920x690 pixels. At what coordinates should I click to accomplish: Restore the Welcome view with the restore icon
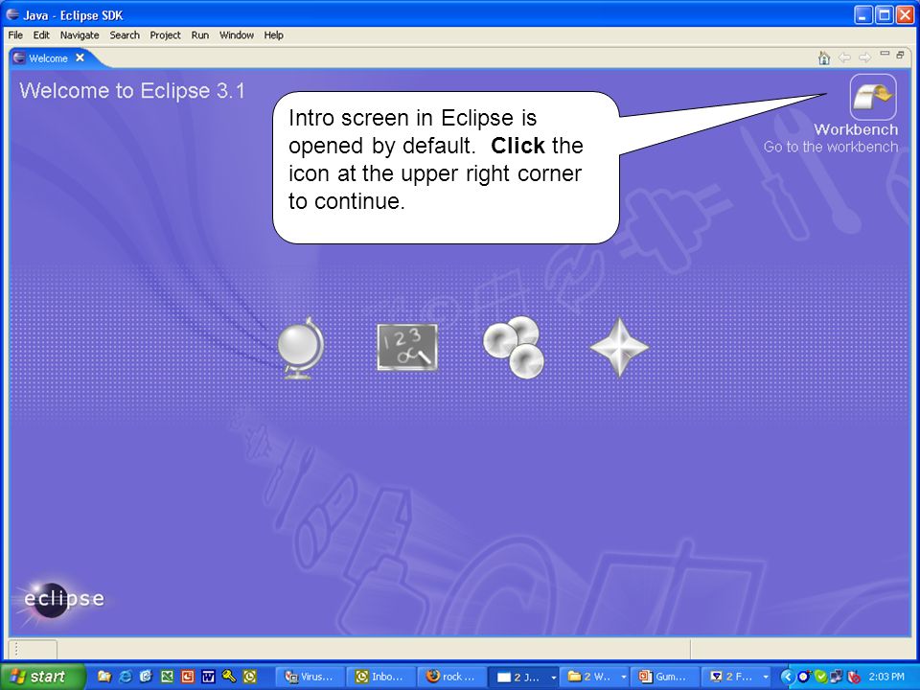click(900, 55)
